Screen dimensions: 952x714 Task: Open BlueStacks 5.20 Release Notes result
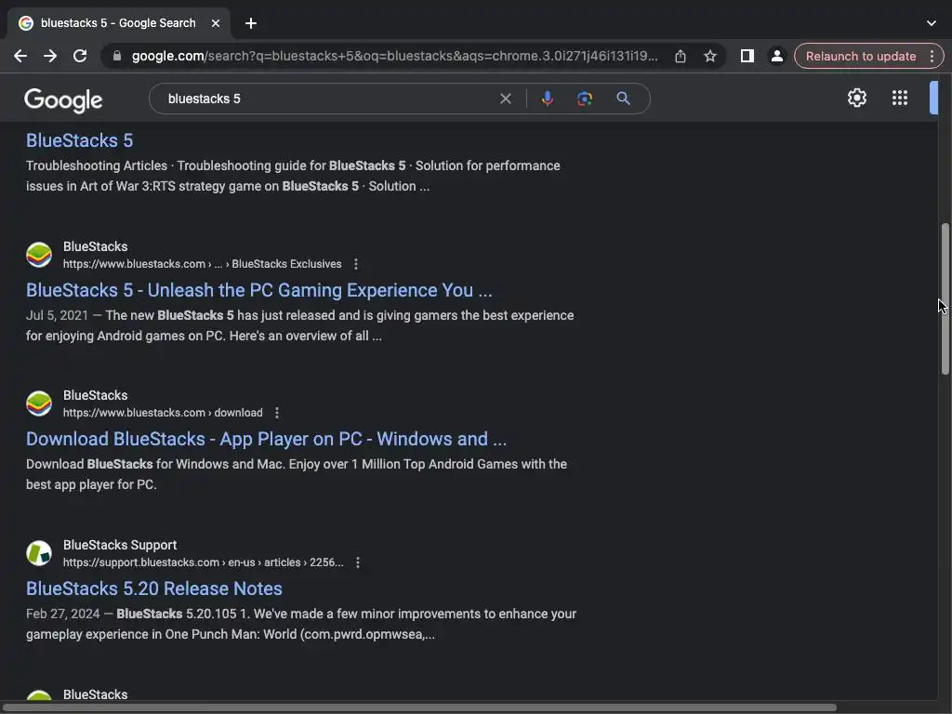(x=154, y=588)
